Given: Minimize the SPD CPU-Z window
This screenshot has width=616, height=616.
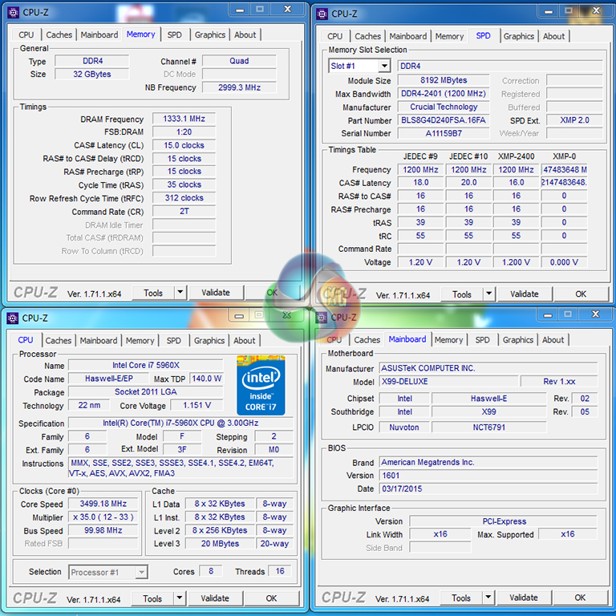Looking at the screenshot, I should coord(545,11).
